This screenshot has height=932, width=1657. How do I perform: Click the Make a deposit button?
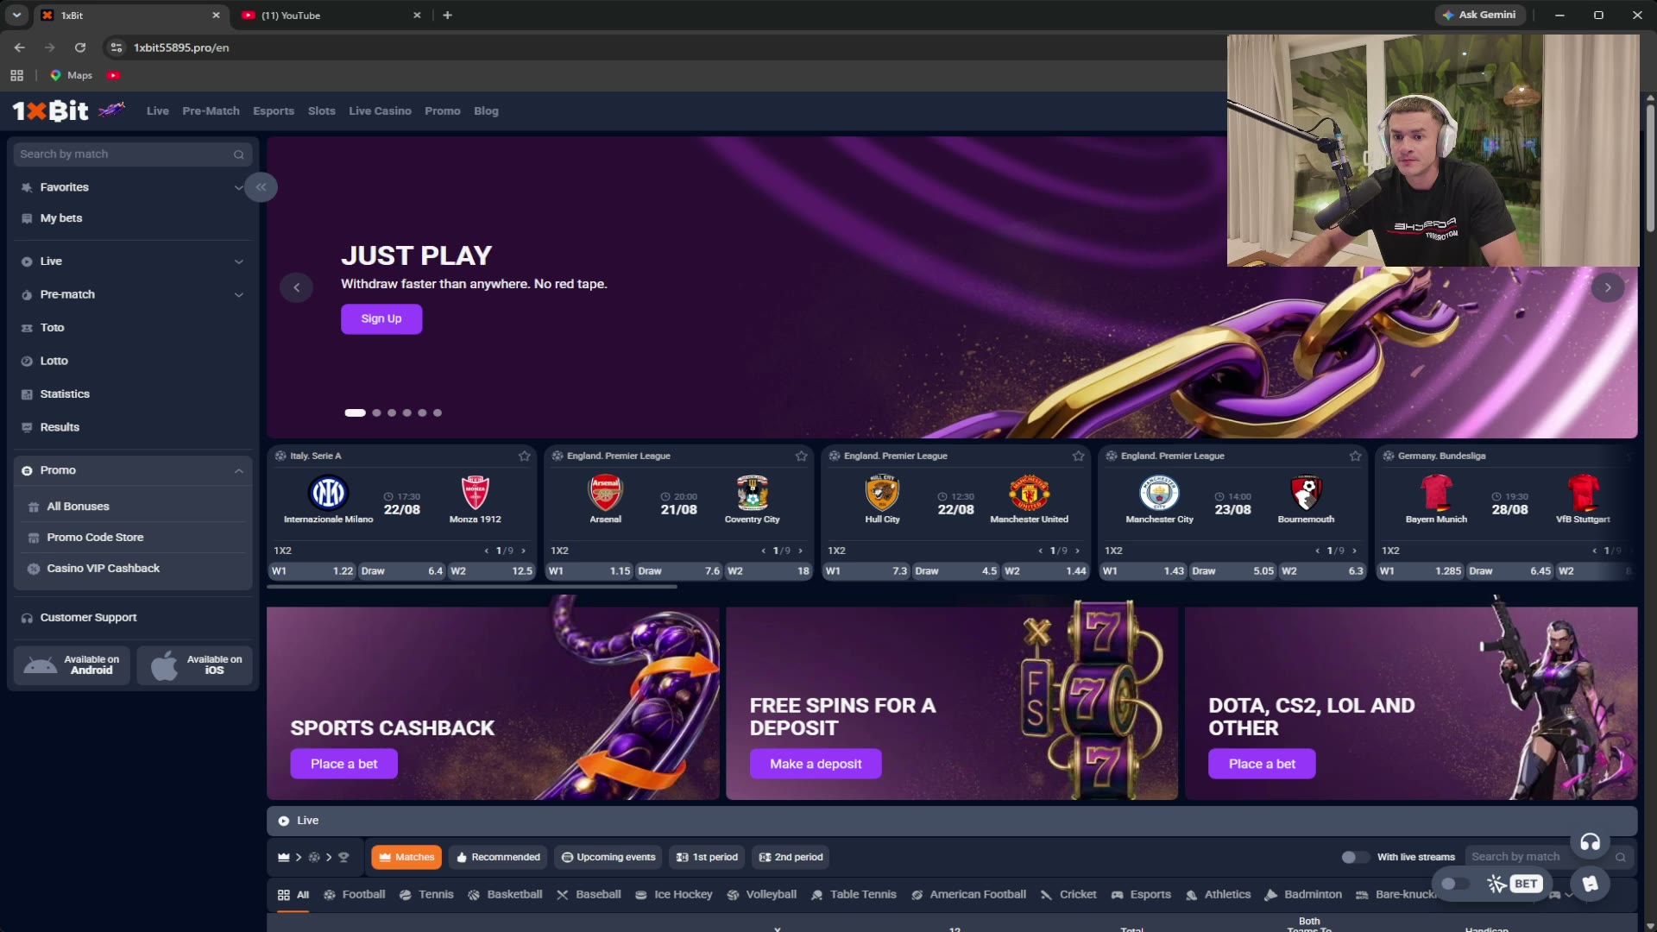816,764
